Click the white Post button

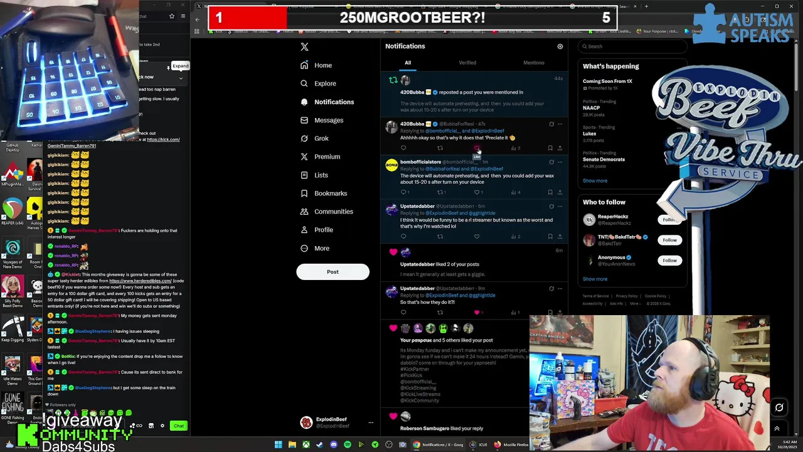click(x=332, y=272)
